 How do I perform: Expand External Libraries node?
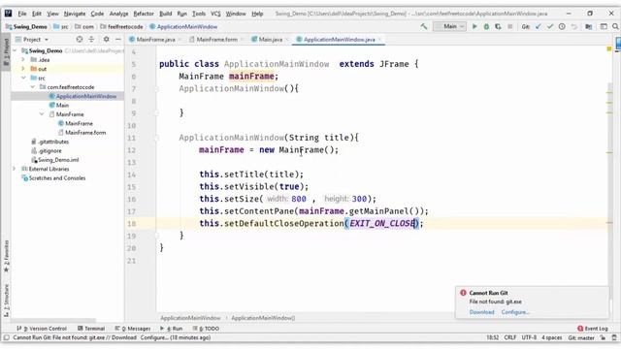point(15,169)
